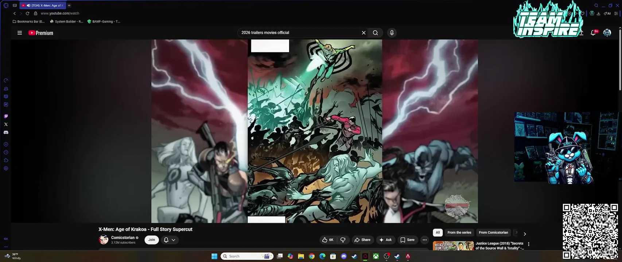
Task: View site security lock info
Action: coord(35,13)
